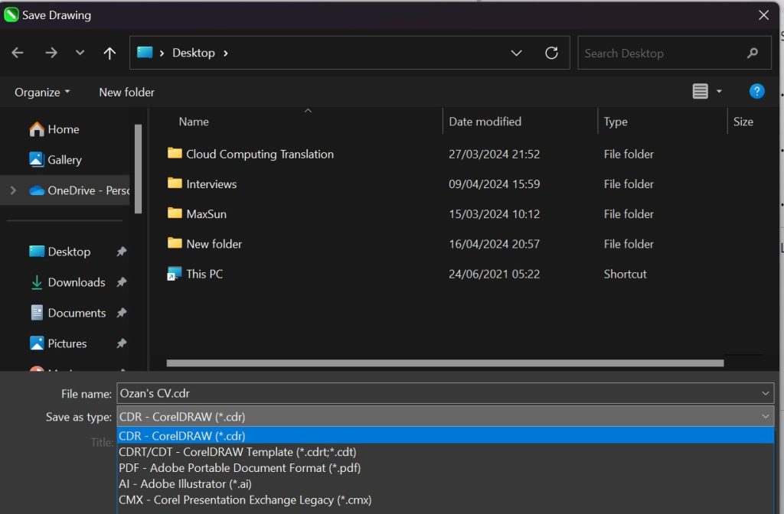Click the Shortcut type cell for This PC
Image resolution: width=784 pixels, height=514 pixels.
click(x=625, y=275)
